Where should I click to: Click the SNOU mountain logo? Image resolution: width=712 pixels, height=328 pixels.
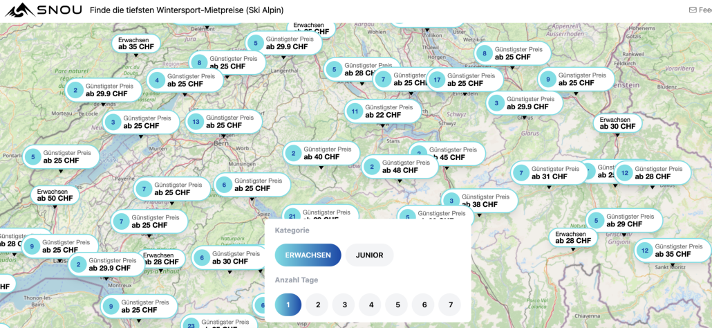pyautogui.click(x=19, y=10)
